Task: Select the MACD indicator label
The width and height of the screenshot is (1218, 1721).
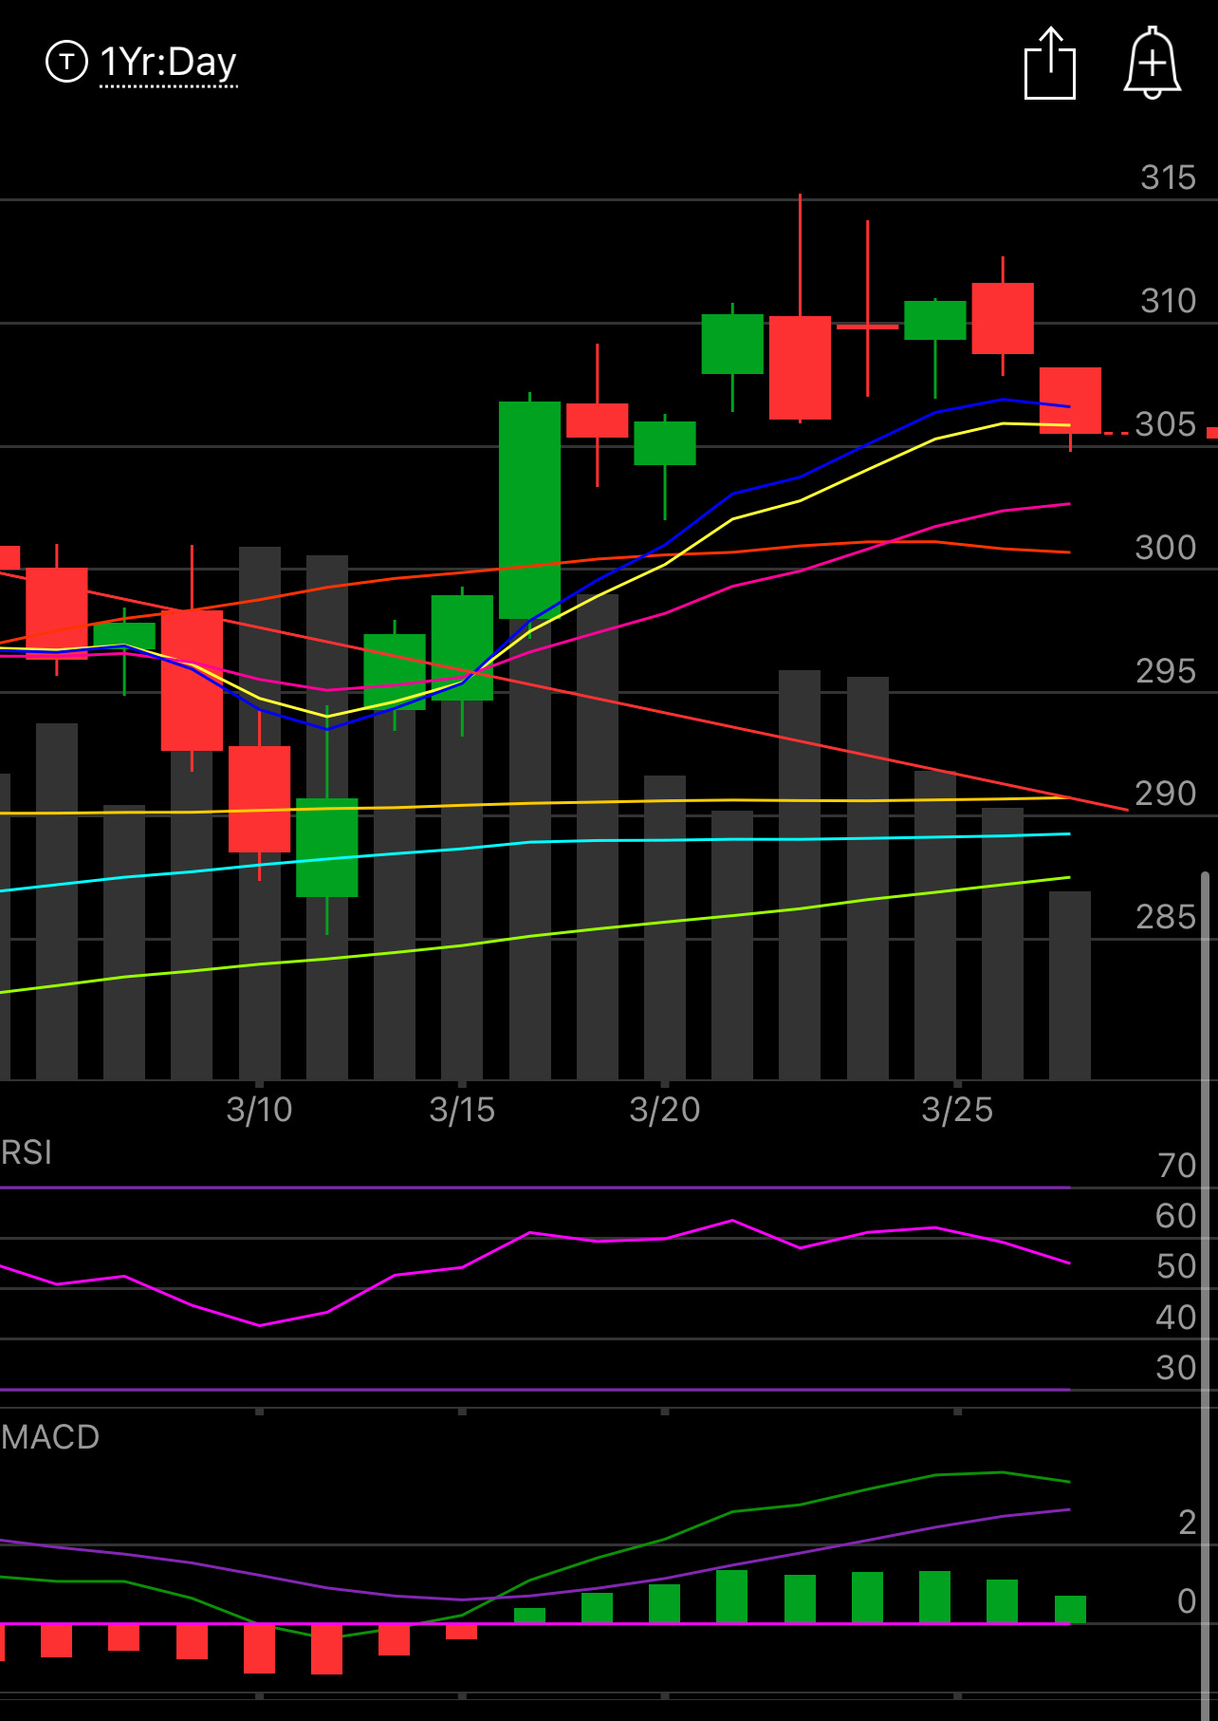Action: pos(50,1437)
